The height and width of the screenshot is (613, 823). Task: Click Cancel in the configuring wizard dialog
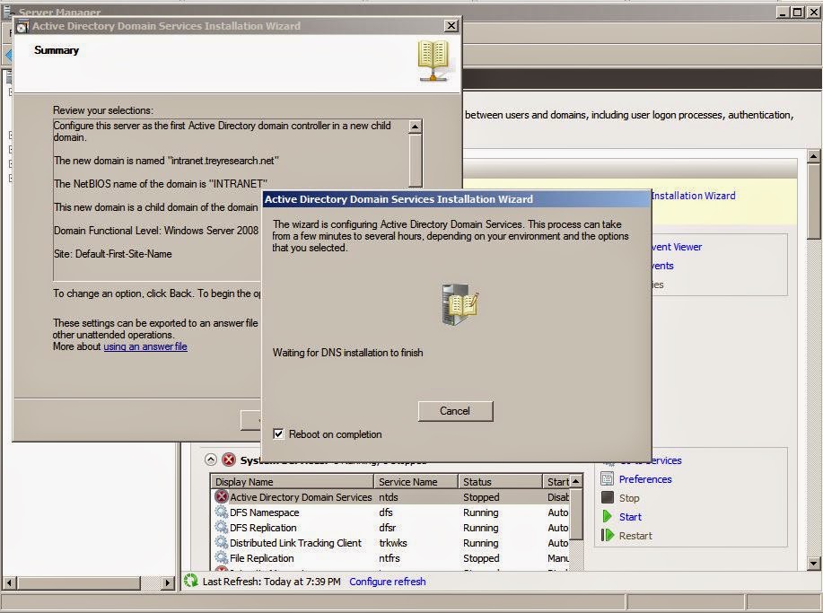(x=455, y=411)
